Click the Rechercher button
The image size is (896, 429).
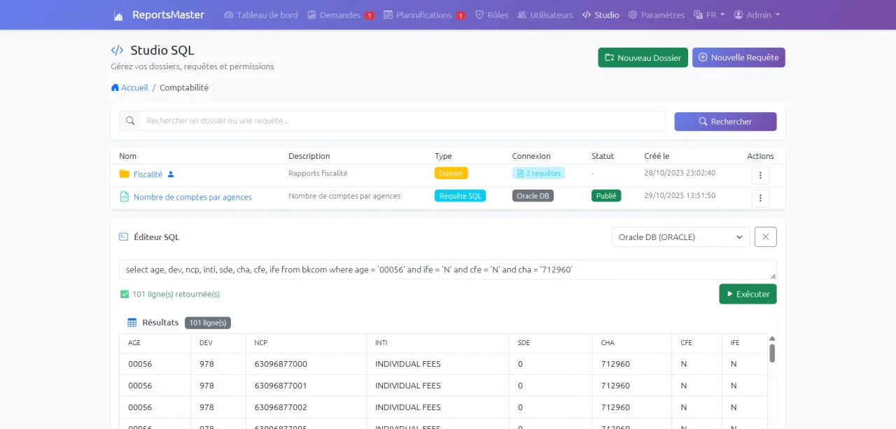[725, 121]
